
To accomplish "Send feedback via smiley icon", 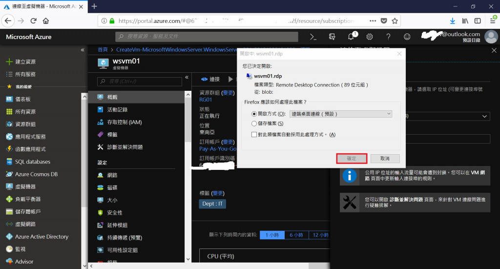I will click(x=407, y=37).
